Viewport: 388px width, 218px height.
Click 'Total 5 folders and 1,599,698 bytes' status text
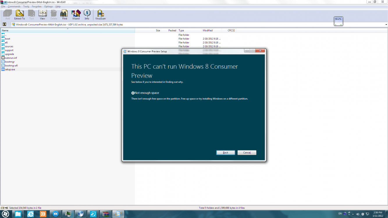(x=222, y=208)
